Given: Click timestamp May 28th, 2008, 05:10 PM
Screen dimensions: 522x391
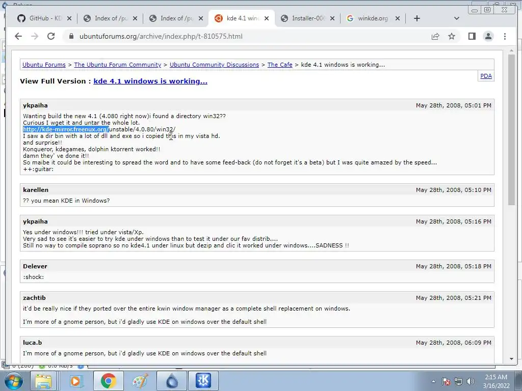Looking at the screenshot, I should click(x=453, y=190).
